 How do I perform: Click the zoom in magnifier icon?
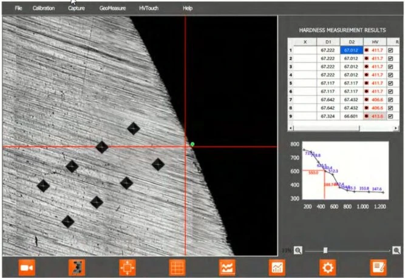tap(396, 250)
